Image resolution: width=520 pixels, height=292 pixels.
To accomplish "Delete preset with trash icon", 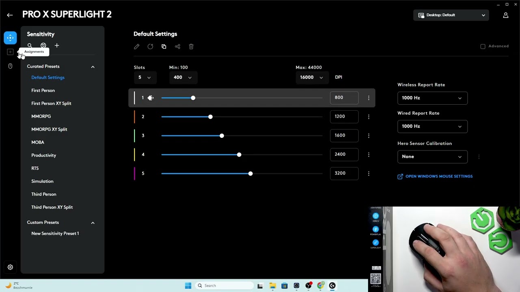I will pyautogui.click(x=191, y=47).
